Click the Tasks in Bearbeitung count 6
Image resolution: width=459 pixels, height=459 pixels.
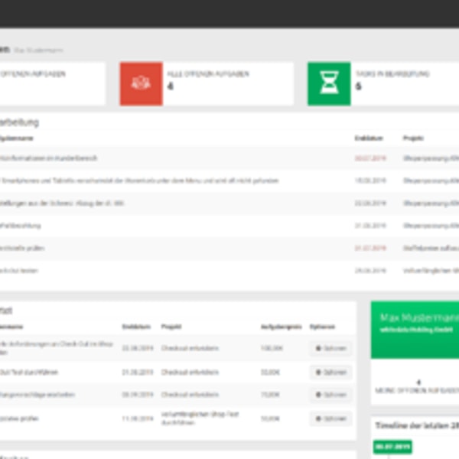358,86
